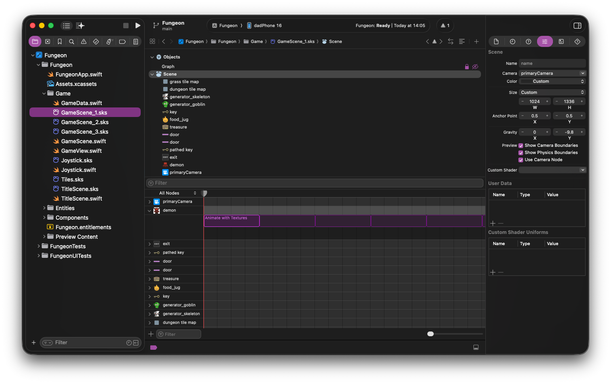Viewport: 611px width, 384px height.
Task: Open the History inspector clock icon
Action: pyautogui.click(x=512, y=41)
